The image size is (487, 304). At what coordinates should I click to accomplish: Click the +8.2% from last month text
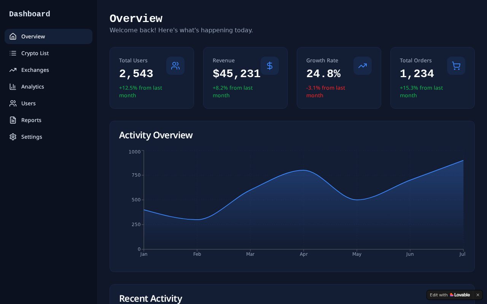pos(232,92)
